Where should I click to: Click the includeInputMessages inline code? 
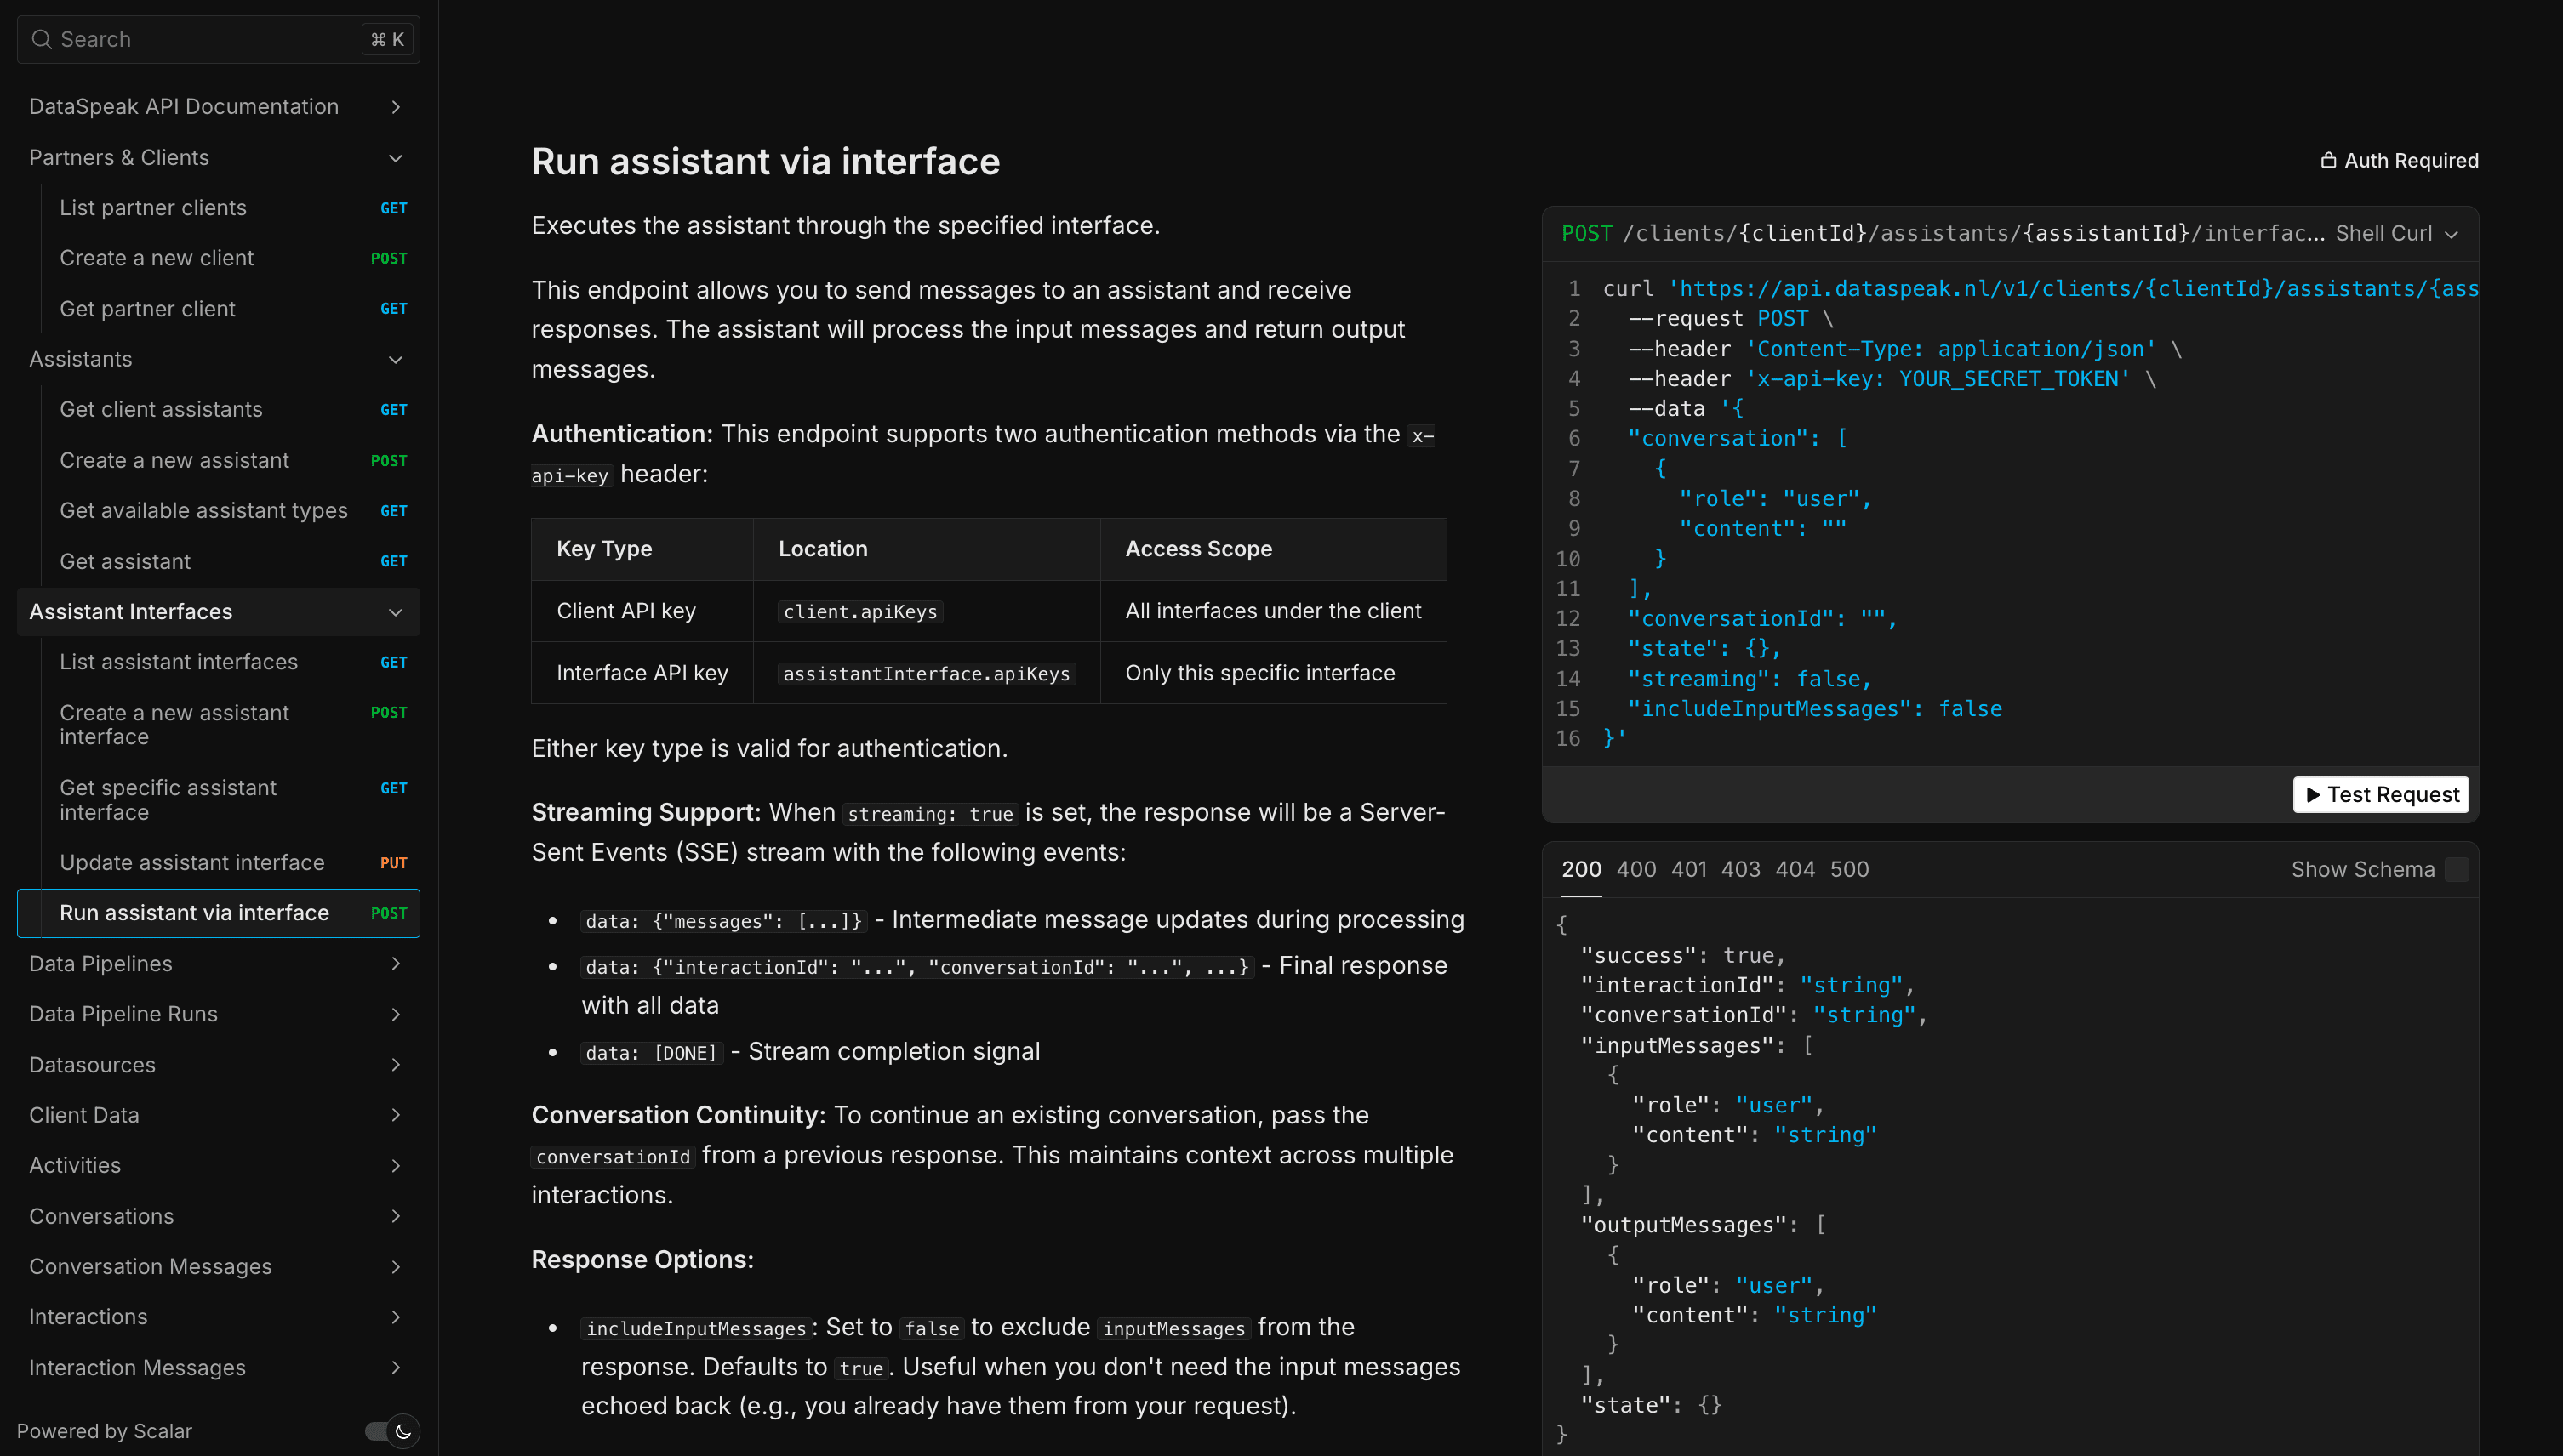pyautogui.click(x=695, y=1329)
